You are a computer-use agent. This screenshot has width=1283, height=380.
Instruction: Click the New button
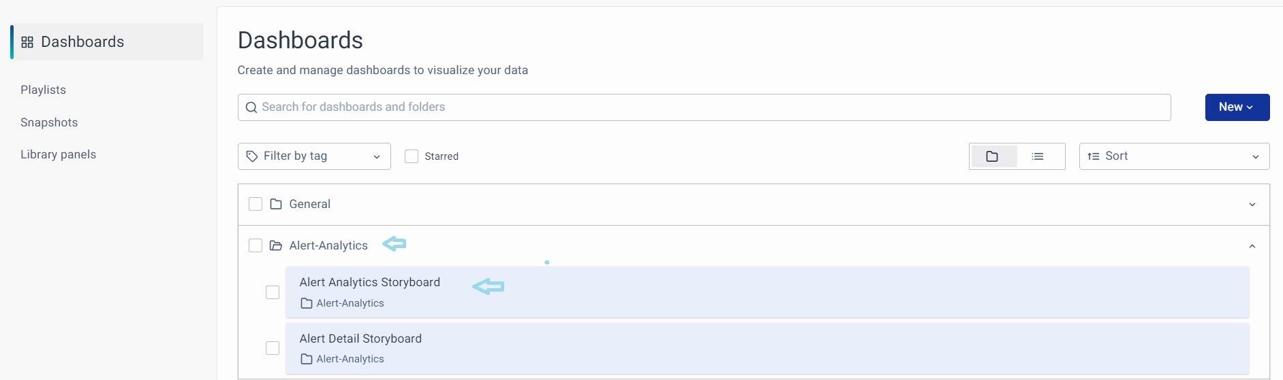1237,107
